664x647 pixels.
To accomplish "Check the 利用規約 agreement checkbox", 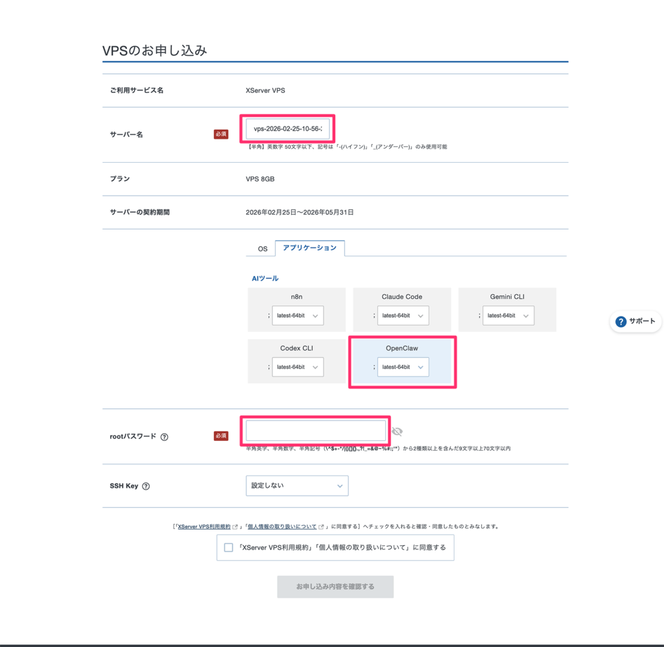I will 228,548.
